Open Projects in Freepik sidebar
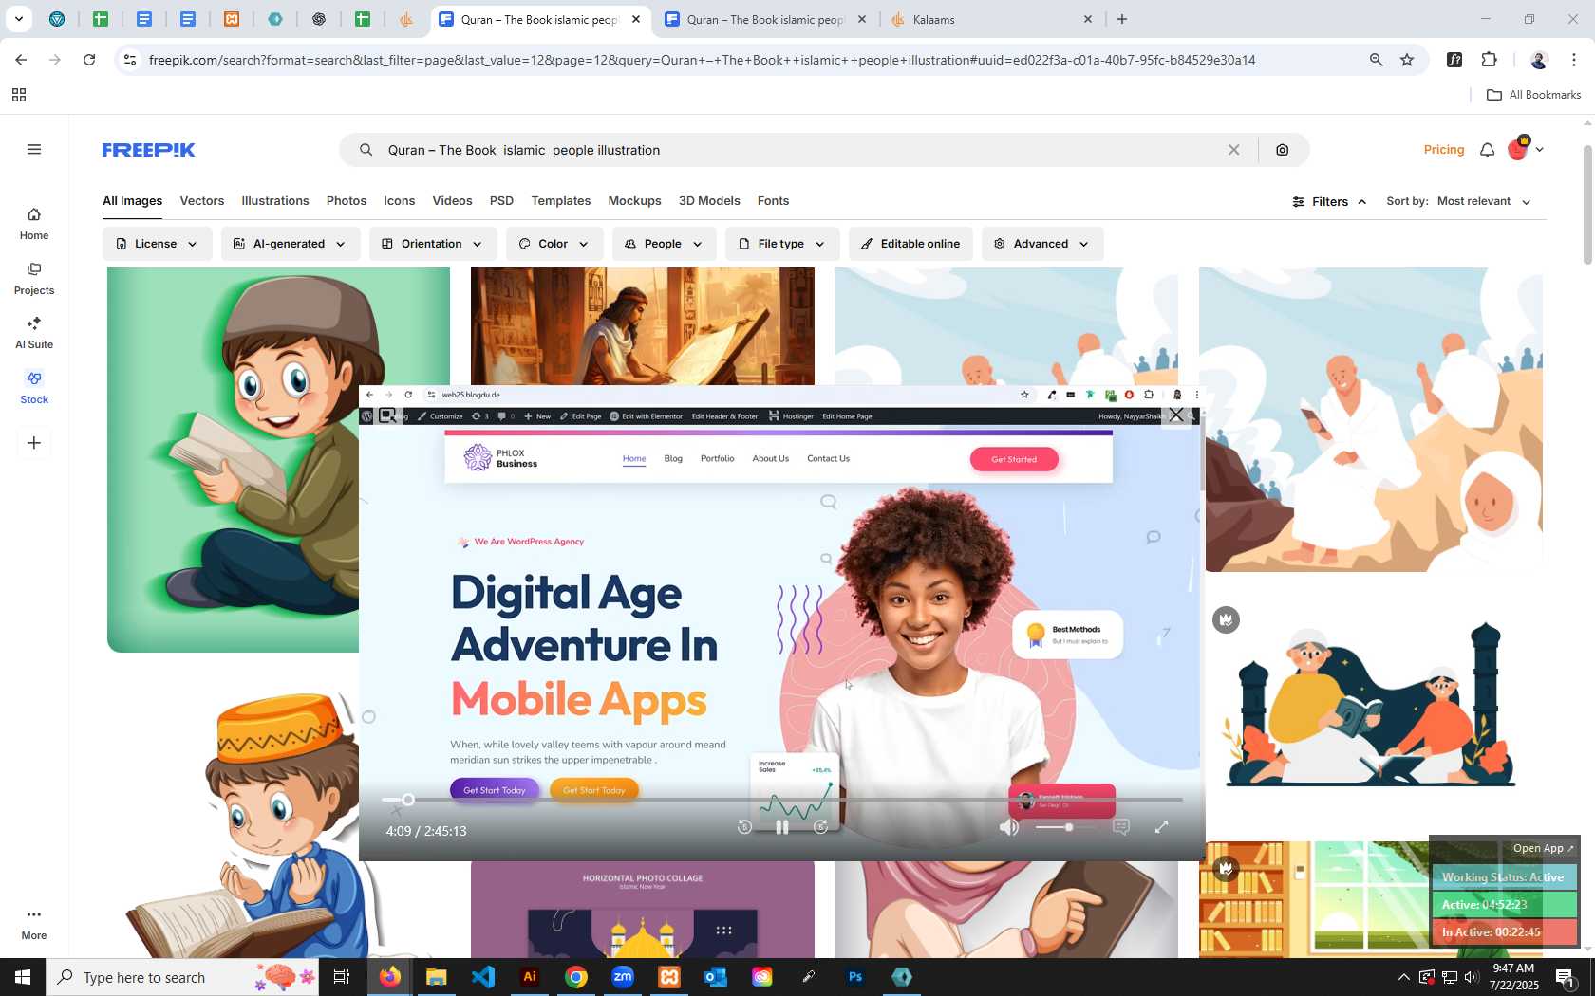 pyautogui.click(x=34, y=279)
